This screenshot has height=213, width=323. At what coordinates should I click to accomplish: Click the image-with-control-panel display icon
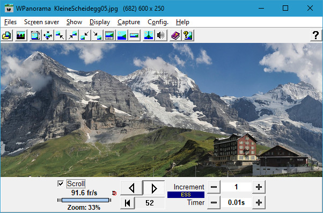coord(109,35)
